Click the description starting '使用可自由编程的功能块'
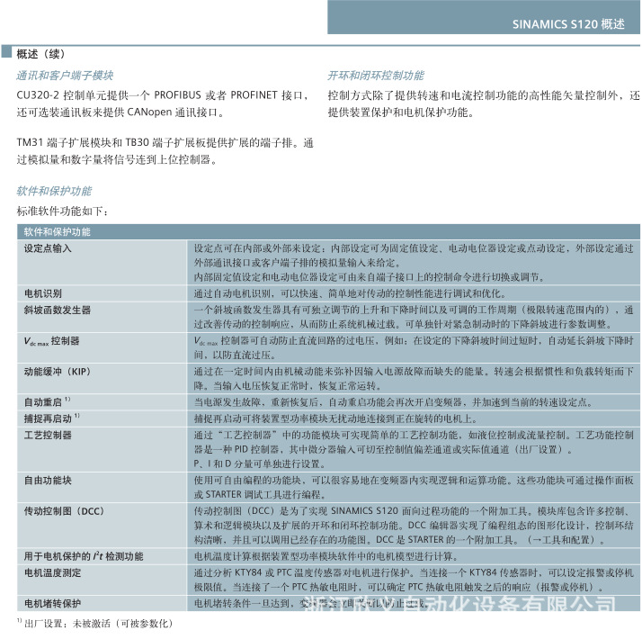This screenshot has width=642, height=639. coord(414,487)
